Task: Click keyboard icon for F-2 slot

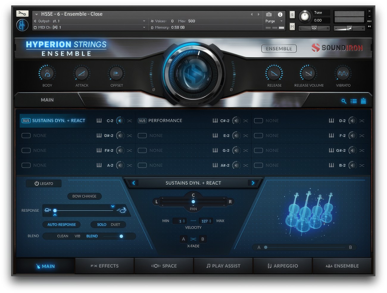Action: (331, 135)
